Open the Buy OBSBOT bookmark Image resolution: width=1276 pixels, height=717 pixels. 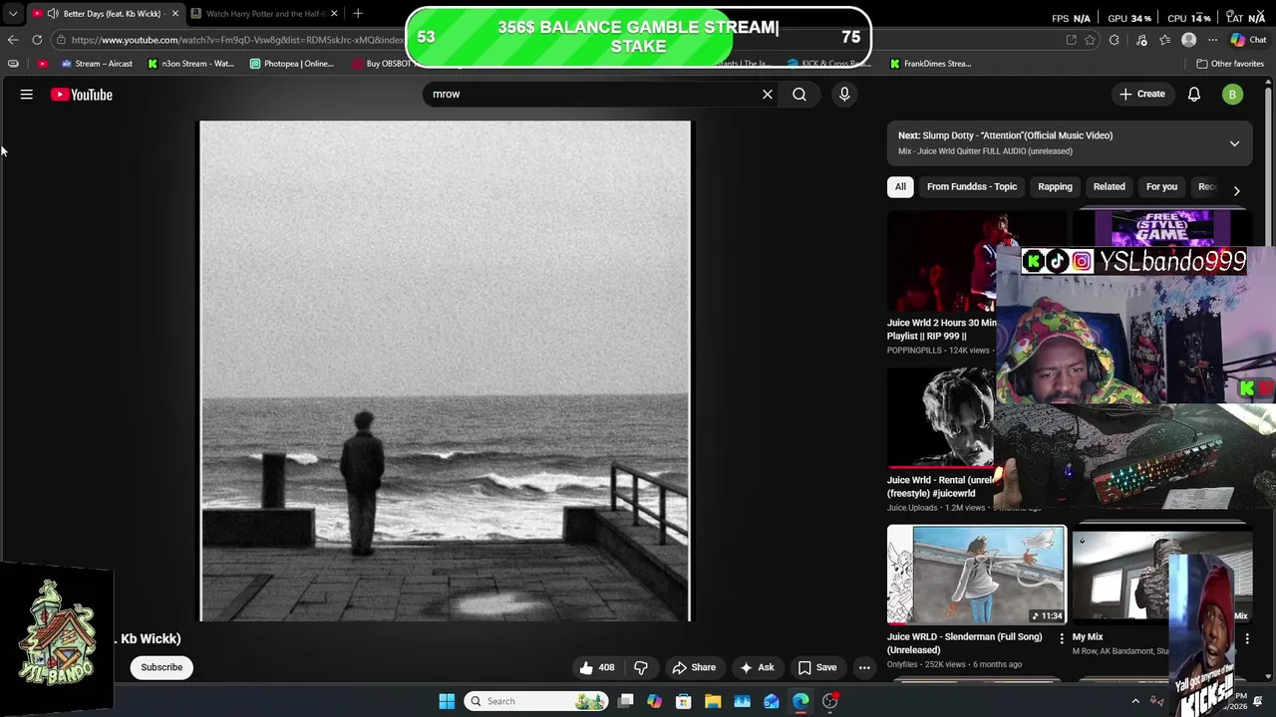[x=381, y=64]
